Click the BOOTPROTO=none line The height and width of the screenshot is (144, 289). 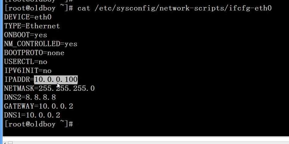coord(34,53)
